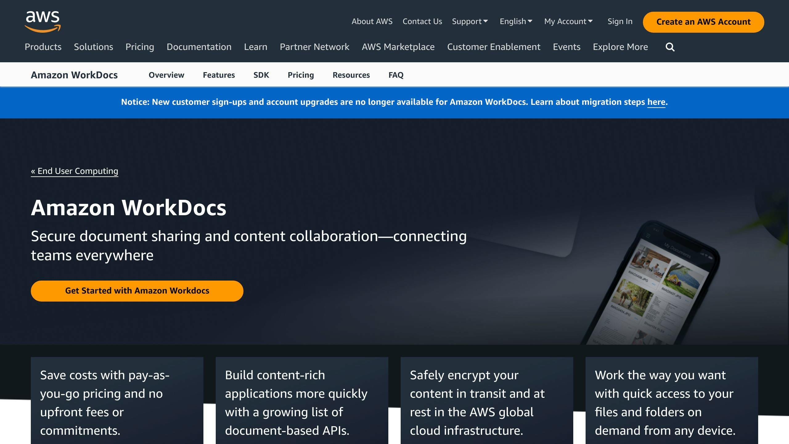Switch to the Features tab
Image resolution: width=789 pixels, height=444 pixels.
tap(219, 75)
